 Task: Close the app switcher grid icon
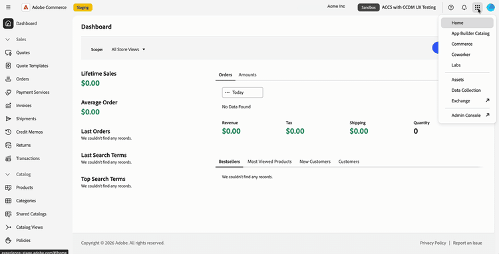tap(477, 7)
